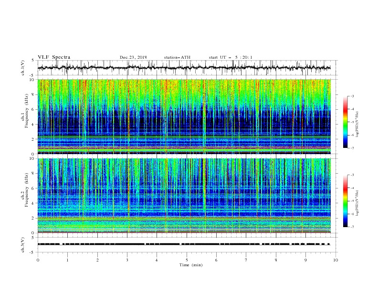
Task: Click the ch.1 voltage waveform trace
Action: pos(184,68)
